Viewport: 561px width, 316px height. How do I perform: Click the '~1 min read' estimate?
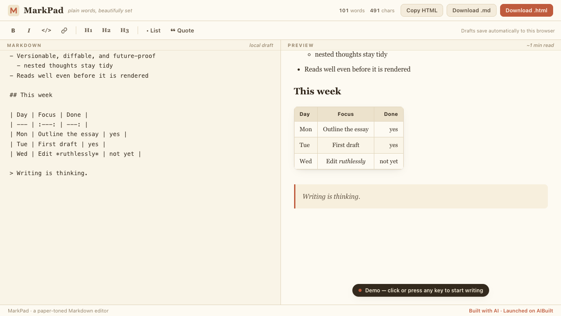pos(540,45)
